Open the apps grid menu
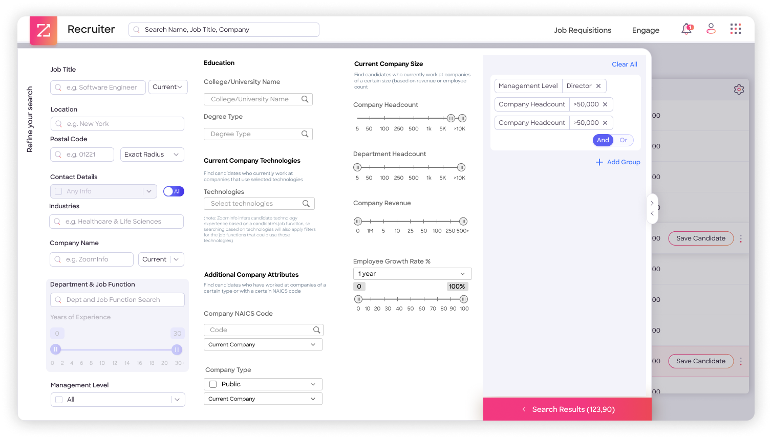The image size is (772, 439). tap(736, 29)
